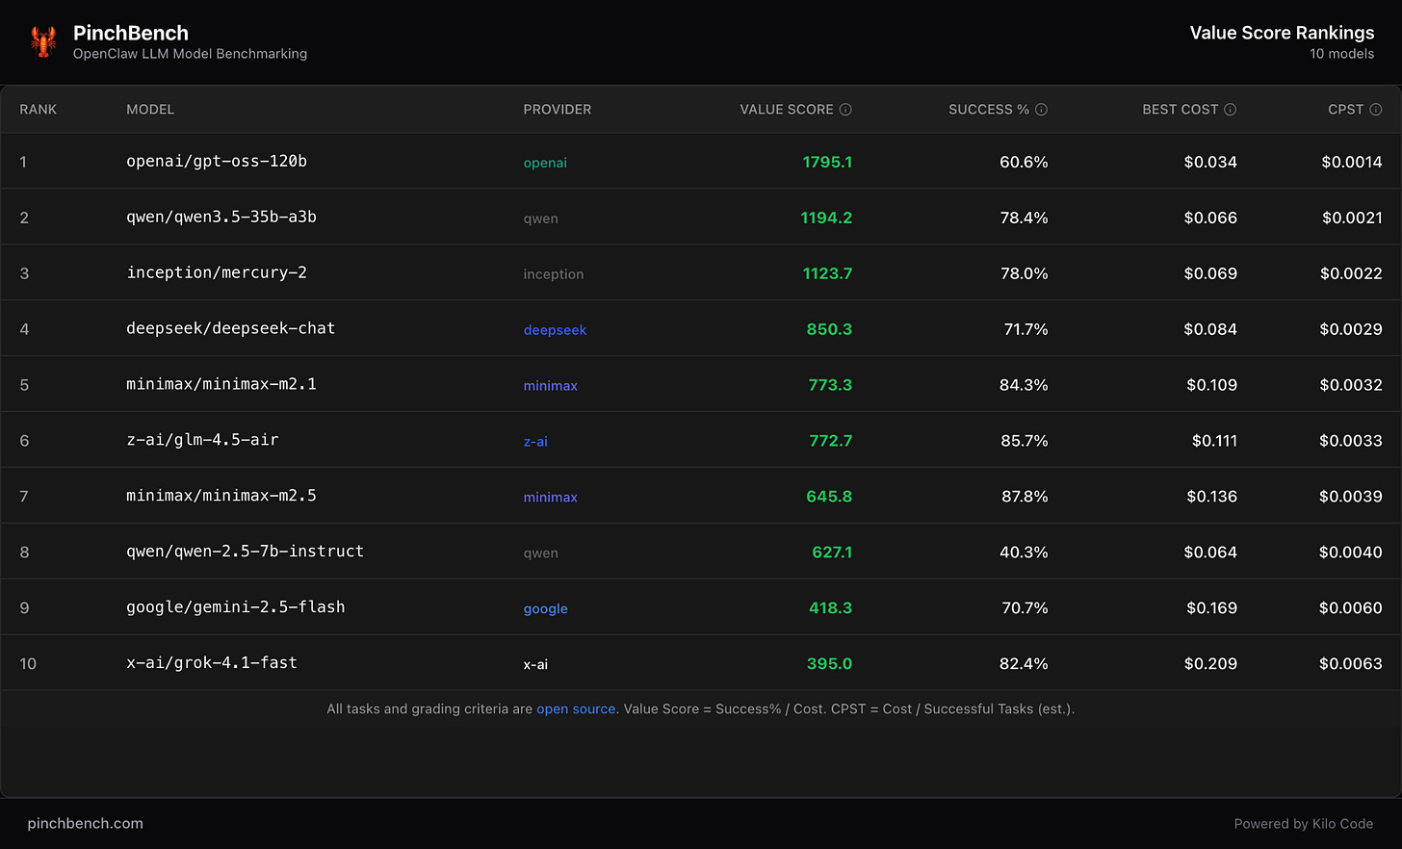Open model google/gemini-2.5-flash
The height and width of the screenshot is (849, 1402).
(x=236, y=608)
